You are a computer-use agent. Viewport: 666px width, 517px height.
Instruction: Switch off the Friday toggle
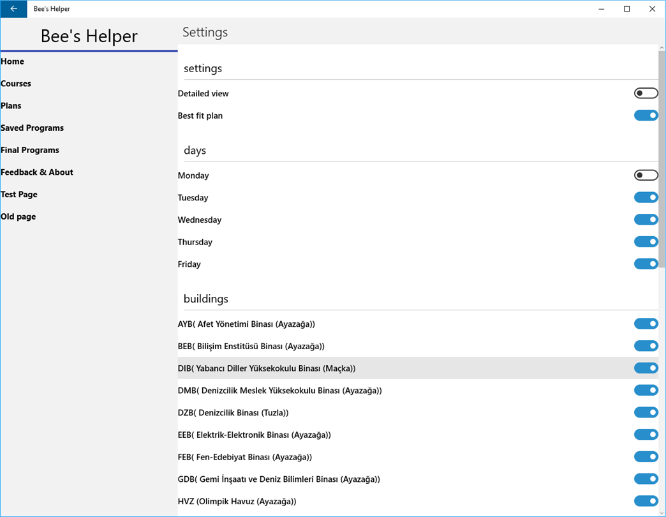(x=646, y=264)
